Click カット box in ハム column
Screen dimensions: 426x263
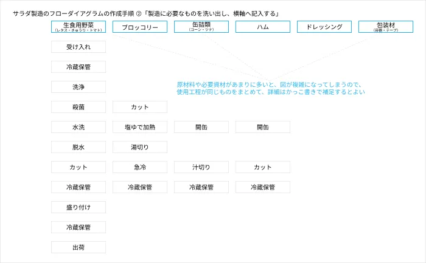(x=263, y=167)
